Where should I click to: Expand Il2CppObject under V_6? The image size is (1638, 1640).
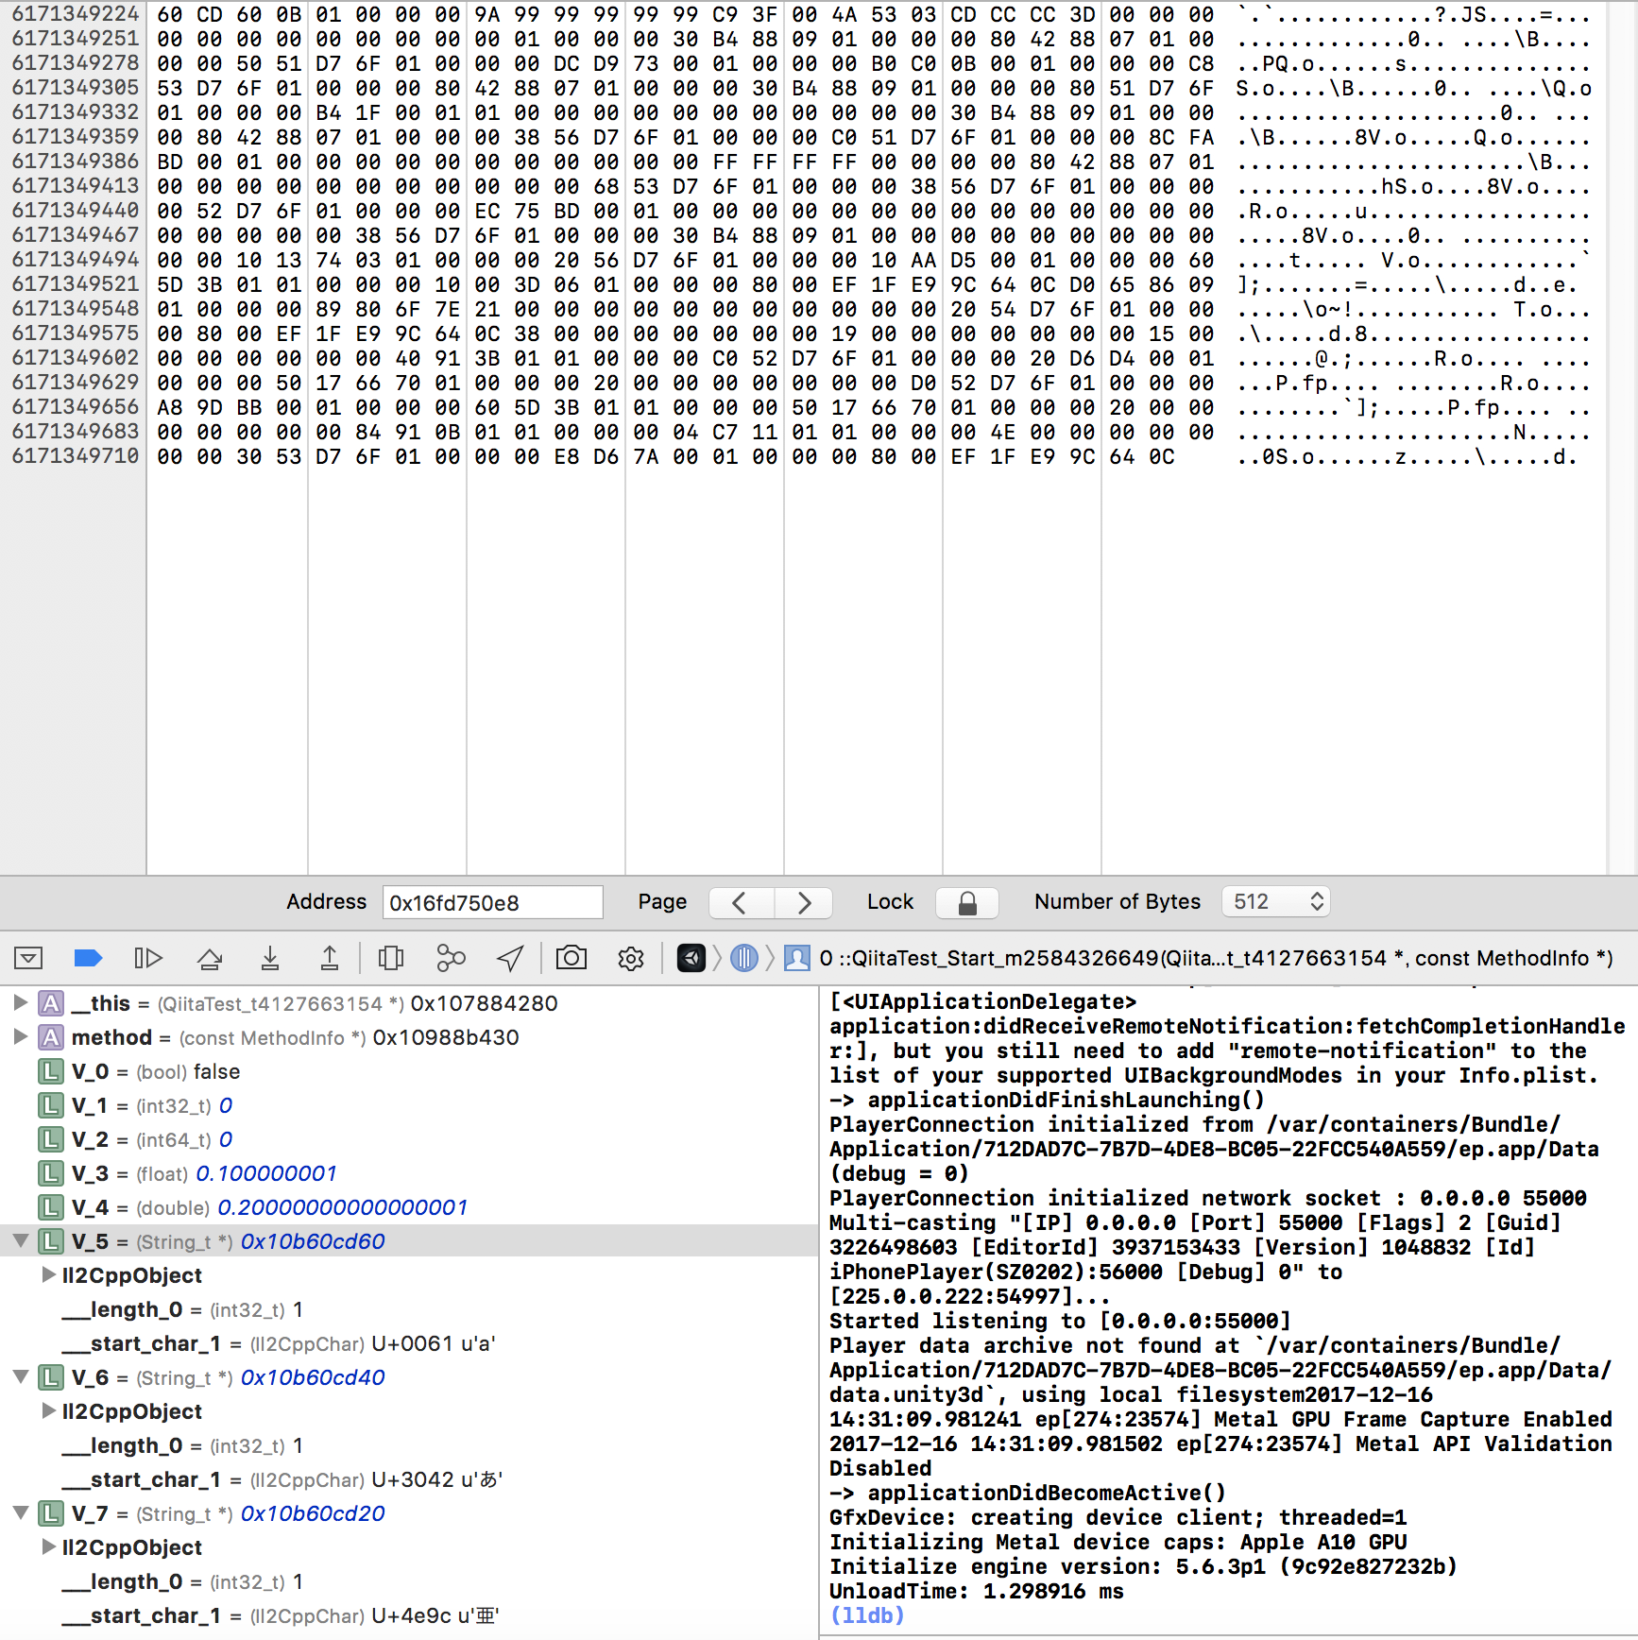pyautogui.click(x=49, y=1411)
